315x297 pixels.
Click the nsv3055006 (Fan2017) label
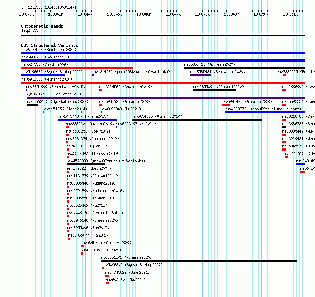(88, 228)
